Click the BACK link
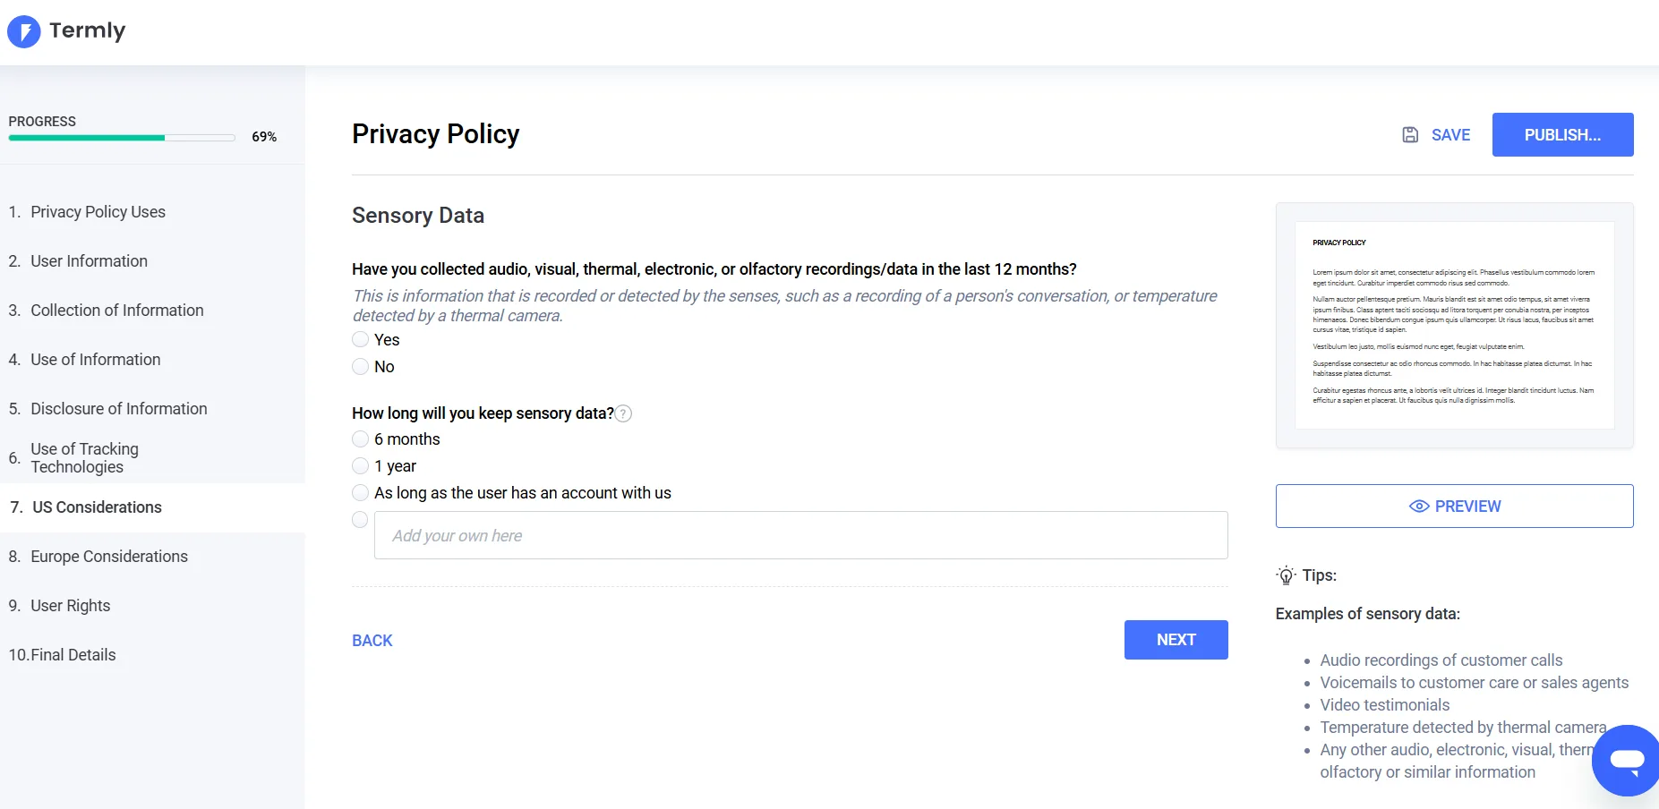 pos(372,641)
